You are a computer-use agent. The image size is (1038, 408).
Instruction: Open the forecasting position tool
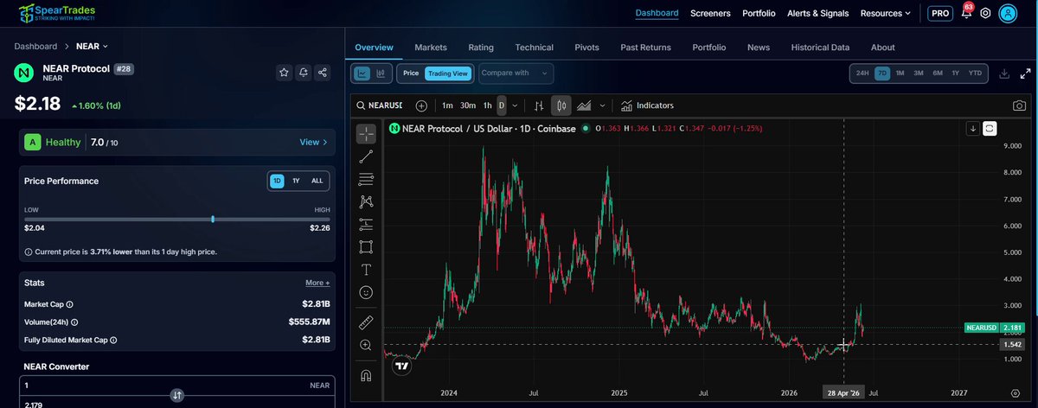point(366,224)
